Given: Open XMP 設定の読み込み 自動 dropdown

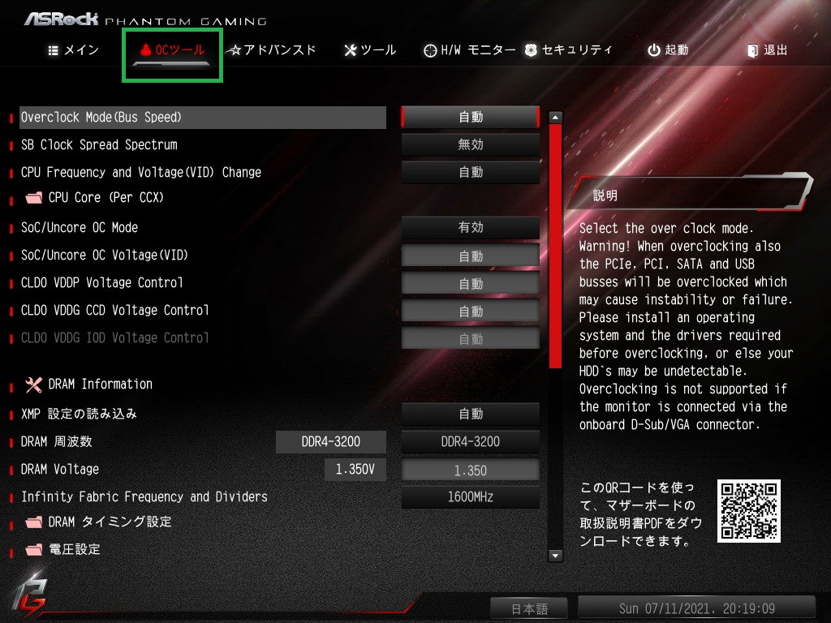Looking at the screenshot, I should 471,414.
